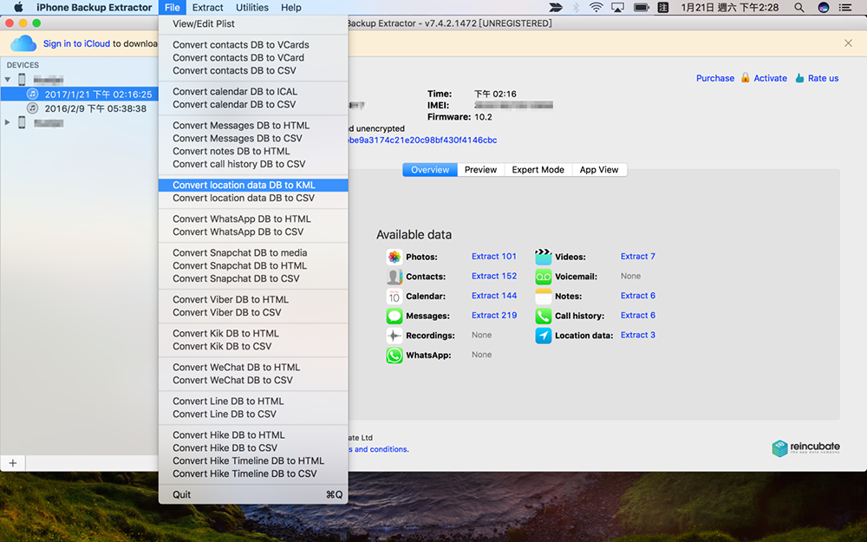Choose Quit from the File menu
The height and width of the screenshot is (542, 867).
point(253,494)
